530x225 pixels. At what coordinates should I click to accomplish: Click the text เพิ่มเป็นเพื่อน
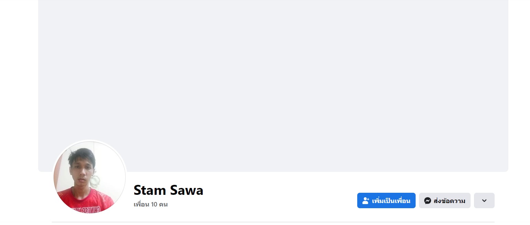pos(391,201)
